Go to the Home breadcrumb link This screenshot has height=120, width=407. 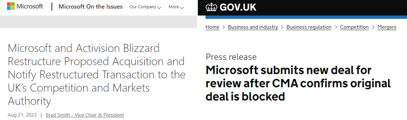click(212, 27)
